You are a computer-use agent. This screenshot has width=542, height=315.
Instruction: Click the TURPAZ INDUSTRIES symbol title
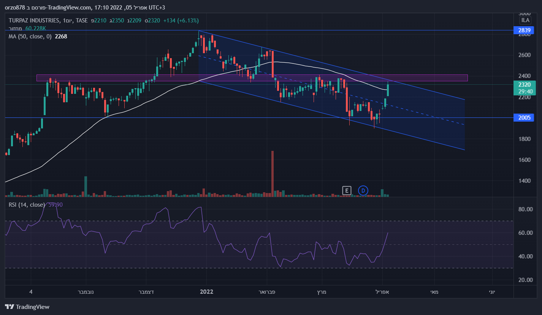[x=34, y=21]
